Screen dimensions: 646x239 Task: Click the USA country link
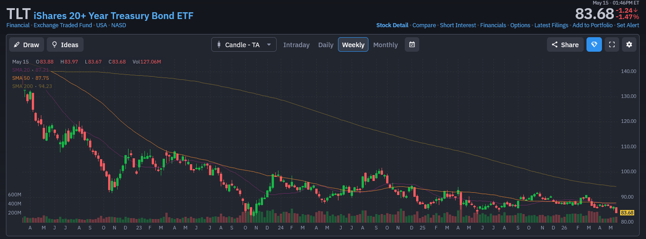click(103, 25)
